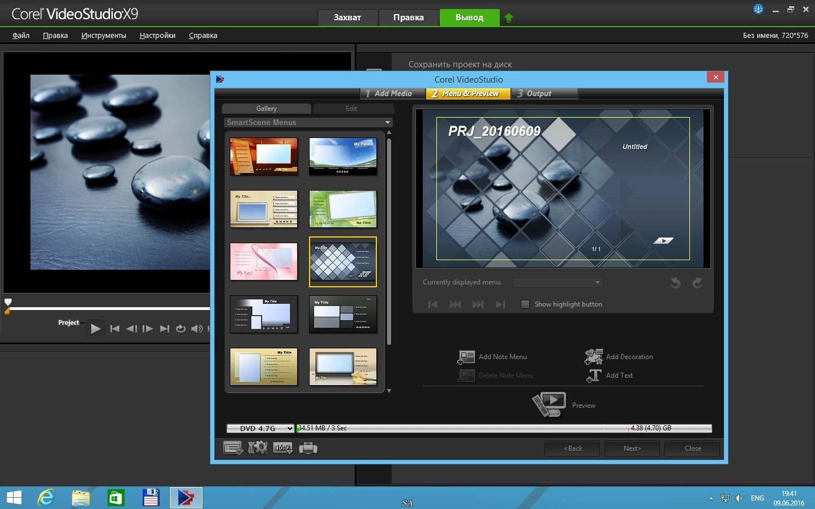Undo the last menu edit
815x509 pixels.
point(675,283)
